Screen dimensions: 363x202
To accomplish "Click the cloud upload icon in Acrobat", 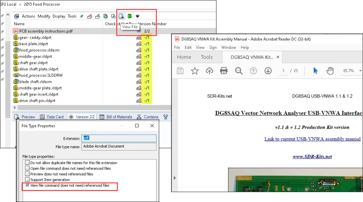I will click(209, 71).
